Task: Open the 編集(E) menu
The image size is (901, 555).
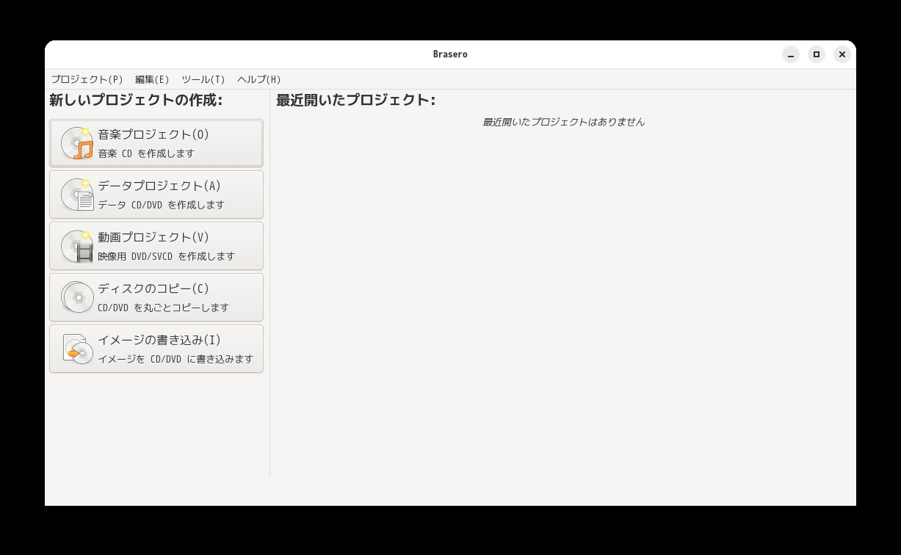Action: (152, 79)
